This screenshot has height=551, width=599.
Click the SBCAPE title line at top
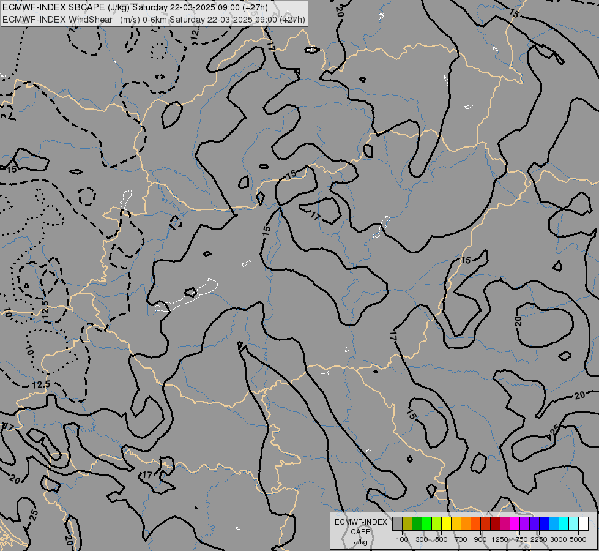135,7
